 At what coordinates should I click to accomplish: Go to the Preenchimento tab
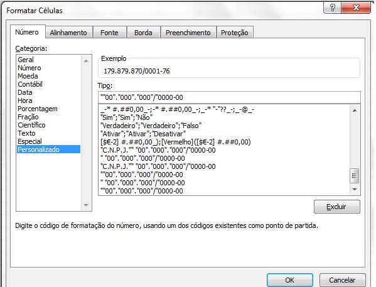pyautogui.click(x=188, y=33)
